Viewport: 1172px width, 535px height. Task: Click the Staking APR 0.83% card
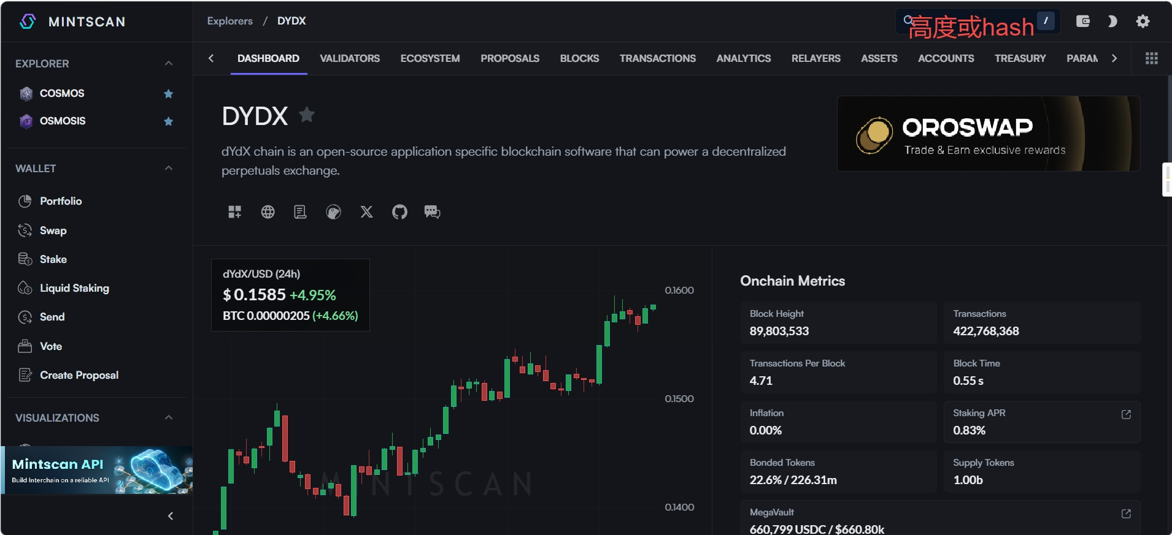1042,422
